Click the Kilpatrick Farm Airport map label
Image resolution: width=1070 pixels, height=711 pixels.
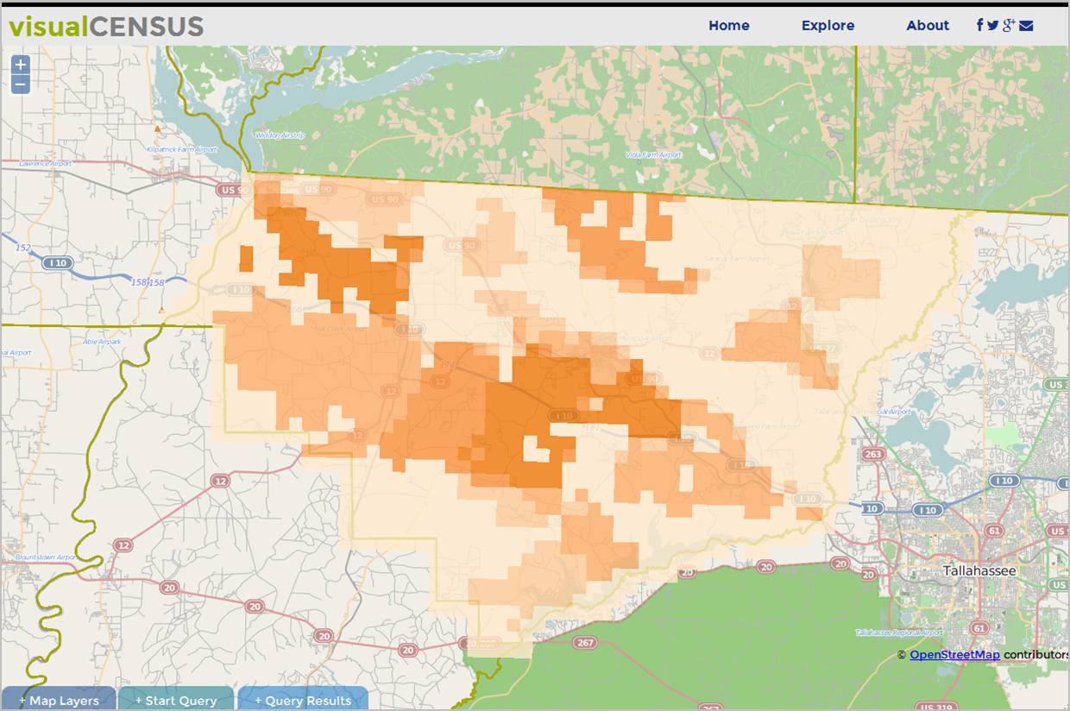(181, 149)
